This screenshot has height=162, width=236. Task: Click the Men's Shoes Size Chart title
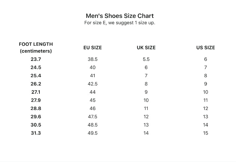tap(119, 16)
